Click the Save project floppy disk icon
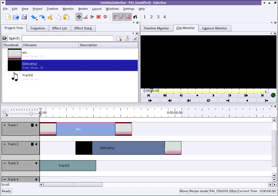The width and height of the screenshot is (278, 196). pyautogui.click(x=24, y=17)
